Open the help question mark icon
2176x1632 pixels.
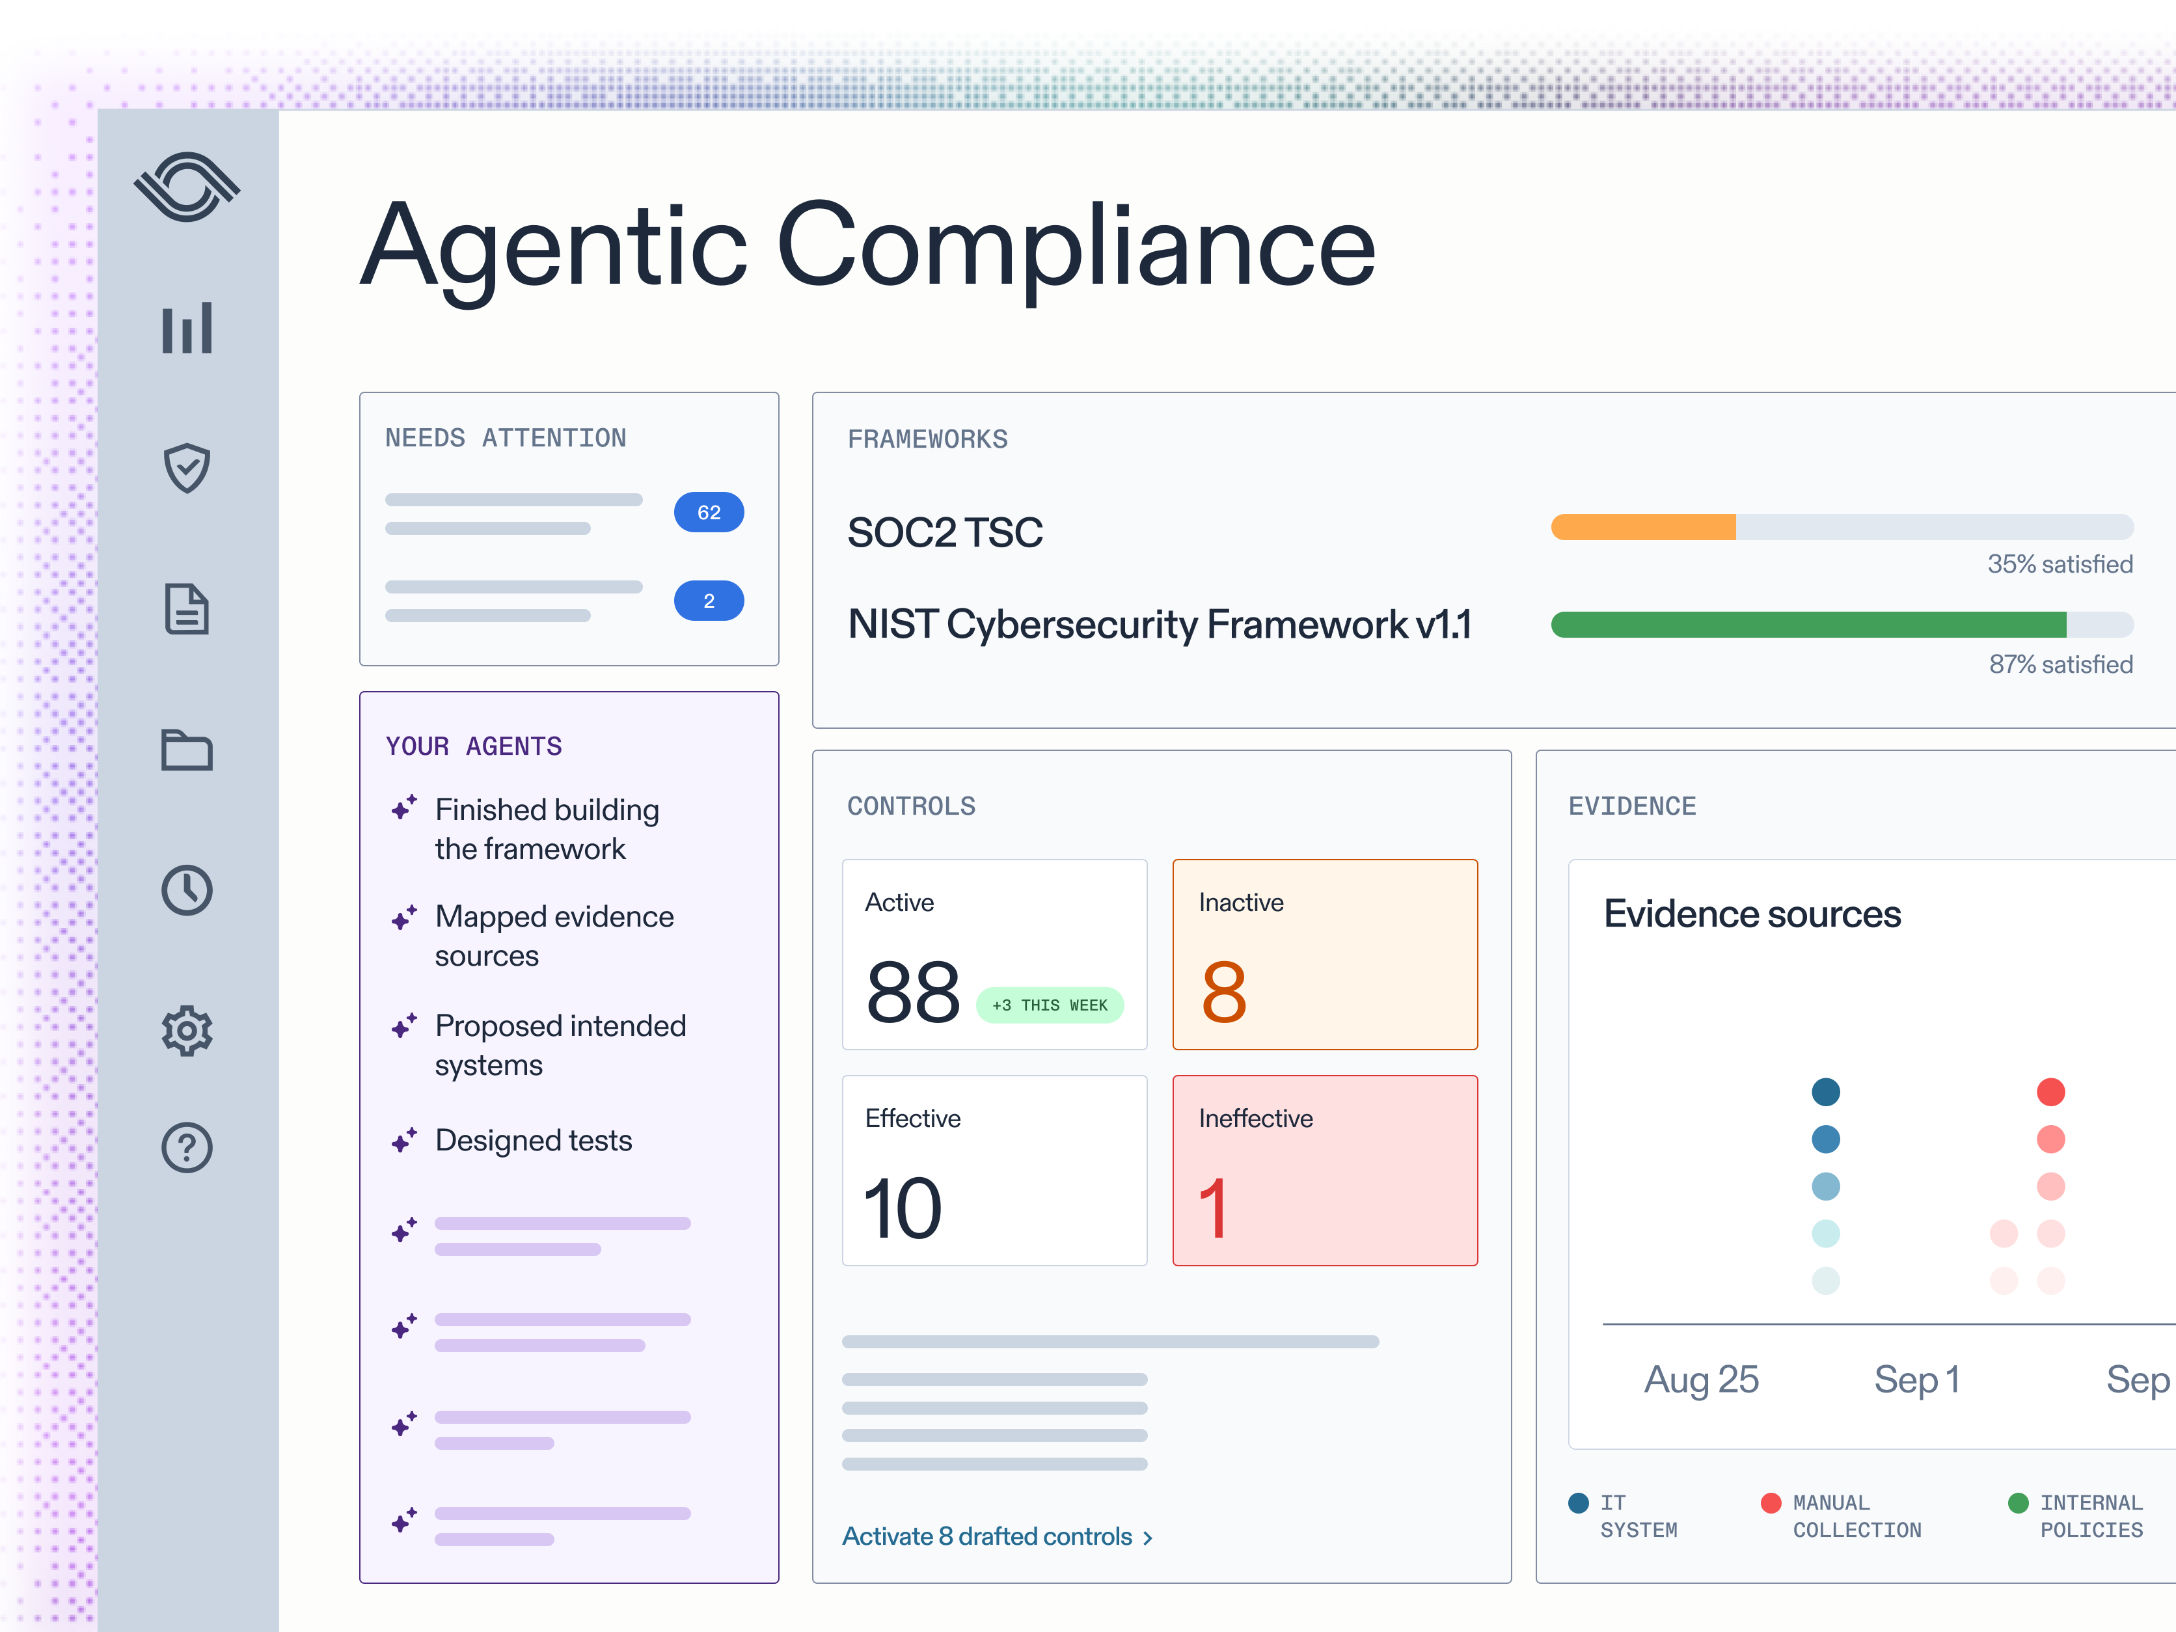coord(187,1147)
